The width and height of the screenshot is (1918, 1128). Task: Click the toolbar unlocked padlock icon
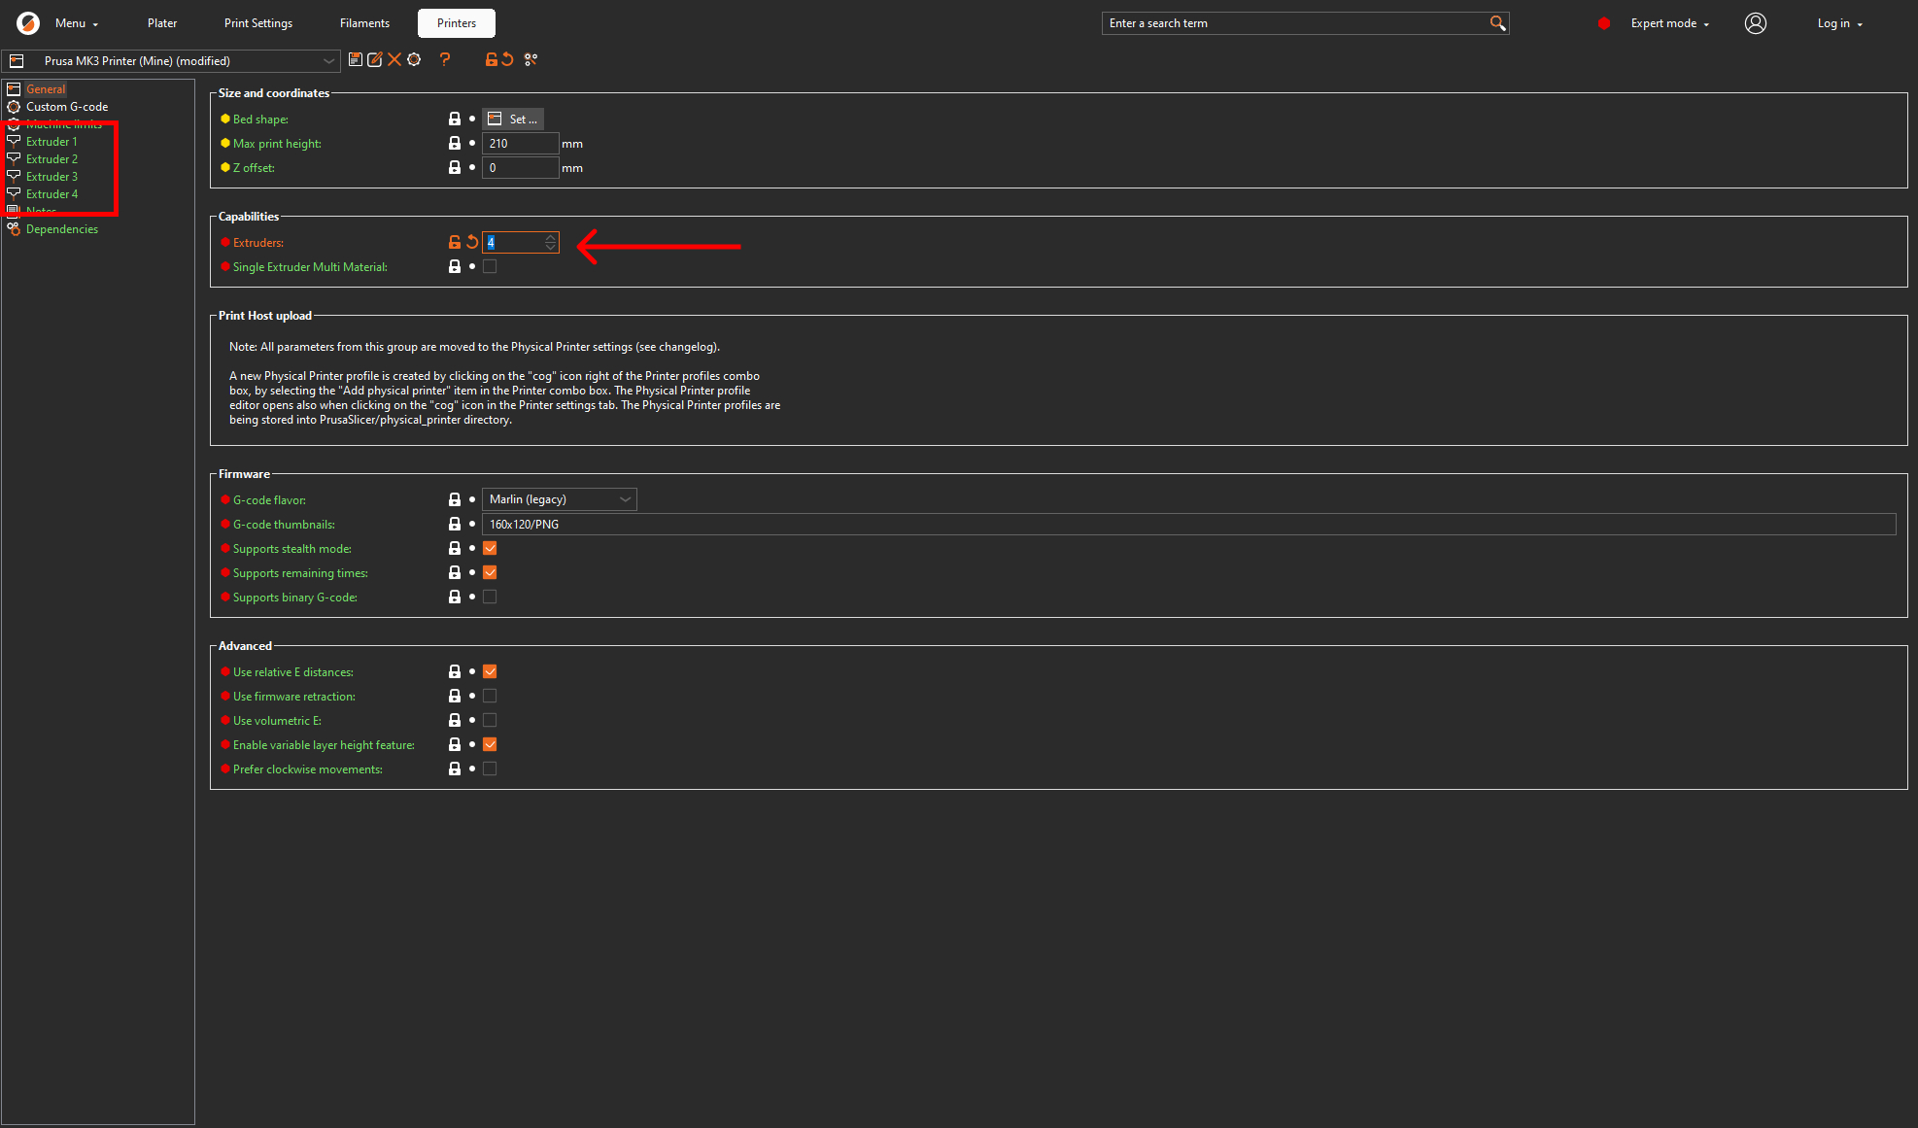pyautogui.click(x=492, y=60)
